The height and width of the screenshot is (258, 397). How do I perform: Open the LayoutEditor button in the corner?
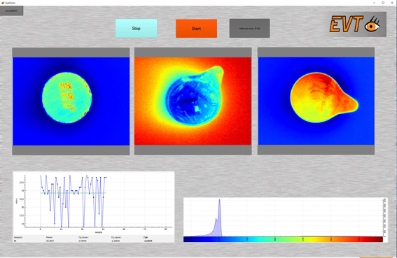pos(11,10)
